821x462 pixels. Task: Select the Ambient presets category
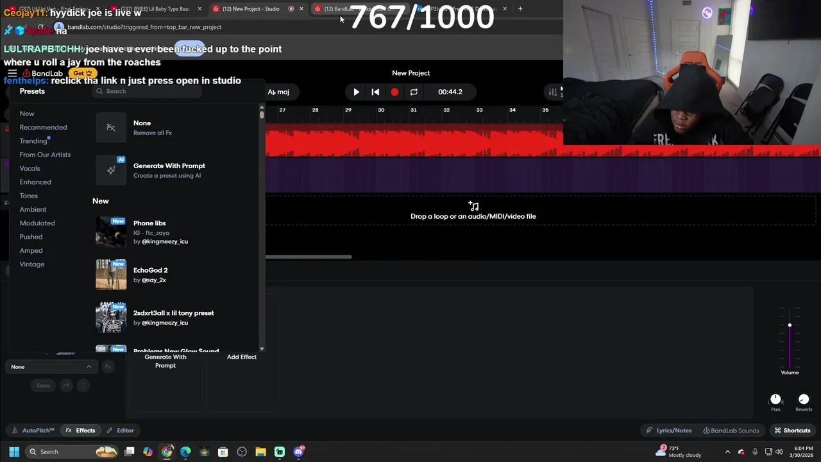(33, 209)
